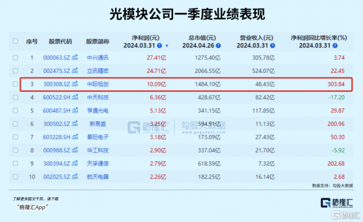The image size is (363, 222).
Task: Open stock name link 亨通光电
Action: [x=98, y=110]
